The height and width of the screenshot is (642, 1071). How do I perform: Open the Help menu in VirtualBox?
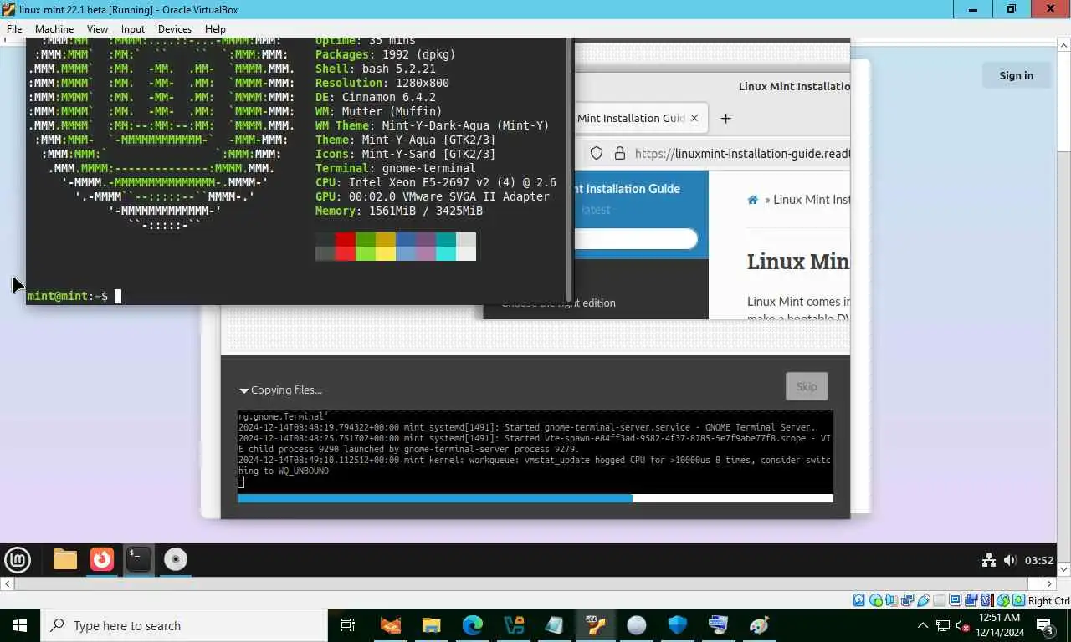215,28
